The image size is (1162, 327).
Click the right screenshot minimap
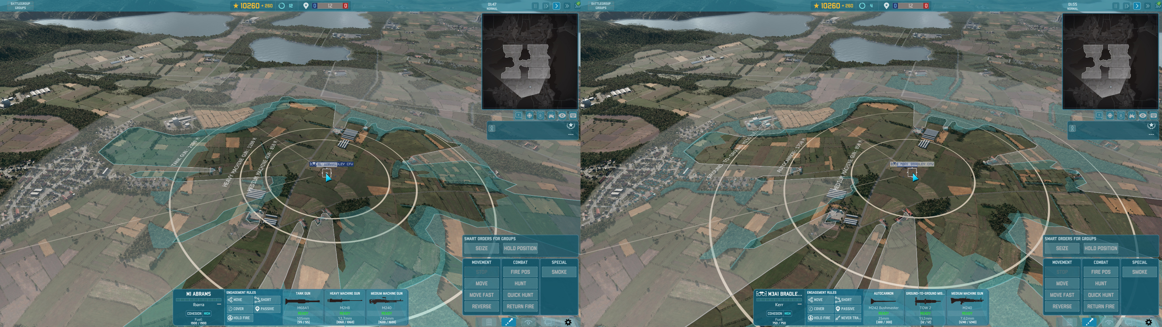tap(1111, 61)
